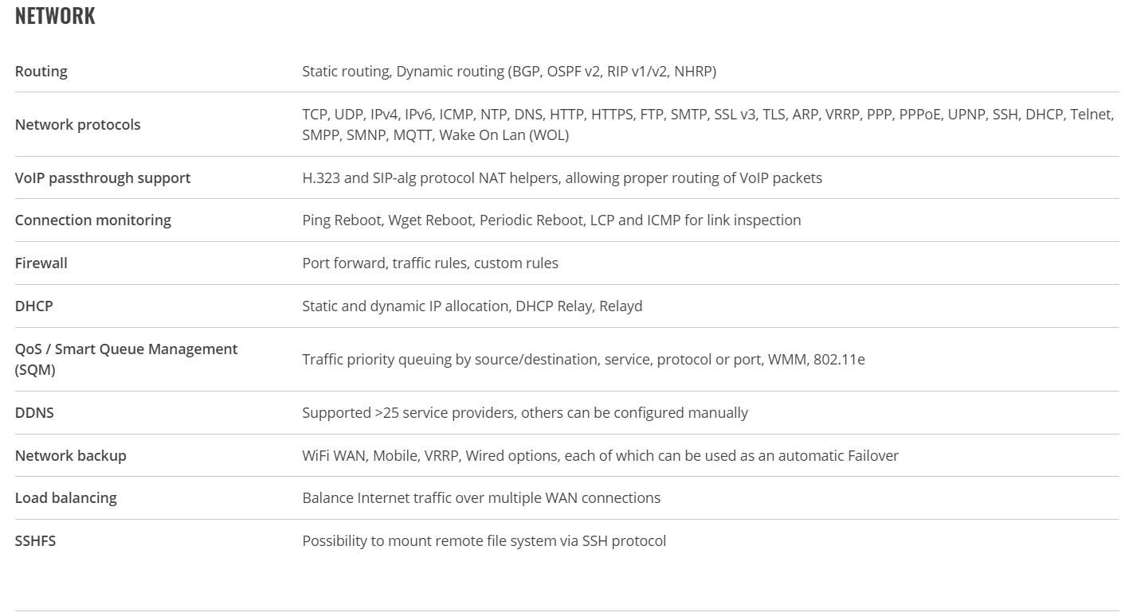Click the Static and dynamic IP allocation text
Viewport: 1125px width, 616px height.
click(x=472, y=306)
